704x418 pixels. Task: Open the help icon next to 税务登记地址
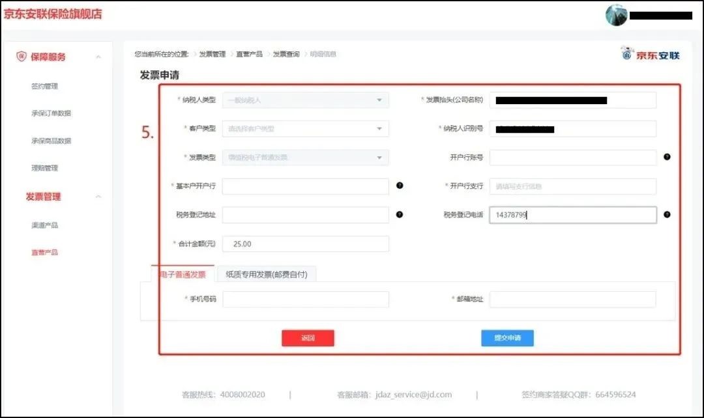pyautogui.click(x=400, y=215)
